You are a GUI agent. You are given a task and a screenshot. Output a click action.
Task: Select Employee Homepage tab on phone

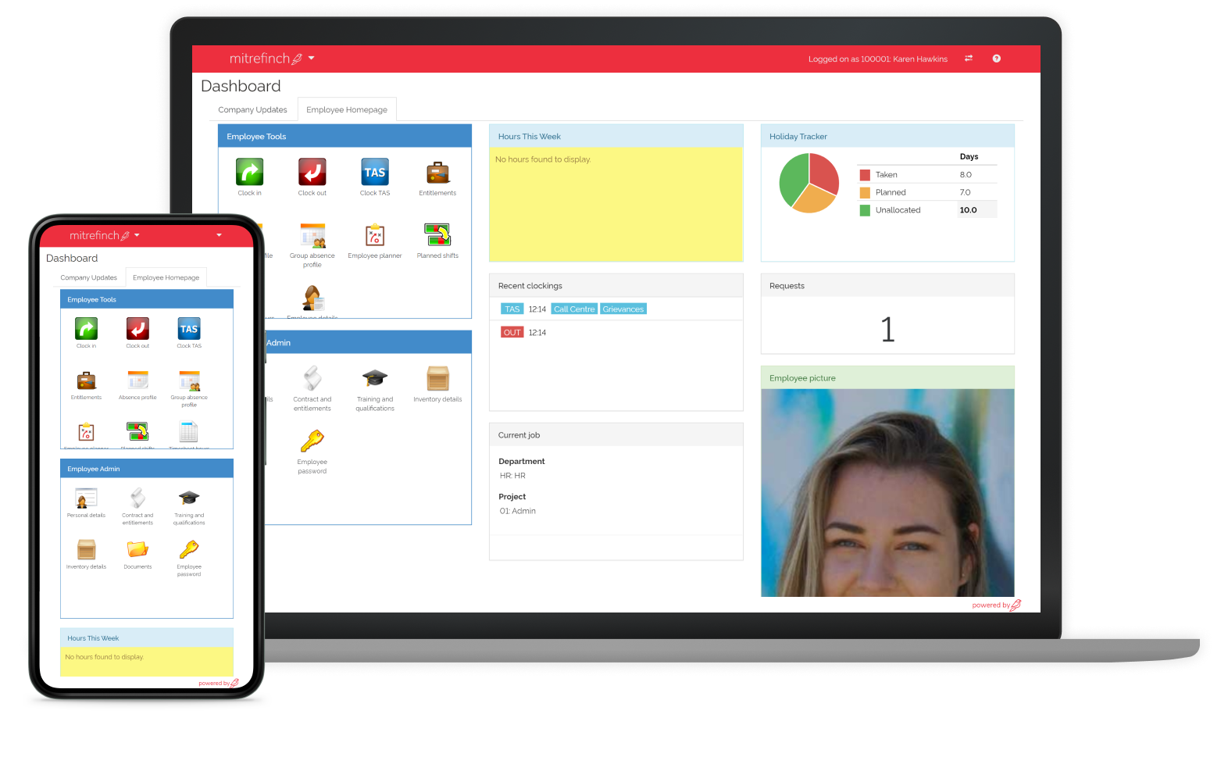pyautogui.click(x=166, y=278)
